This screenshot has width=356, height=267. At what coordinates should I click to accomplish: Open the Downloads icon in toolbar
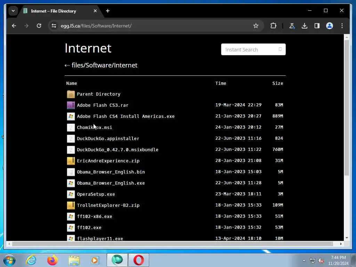pos(305,26)
